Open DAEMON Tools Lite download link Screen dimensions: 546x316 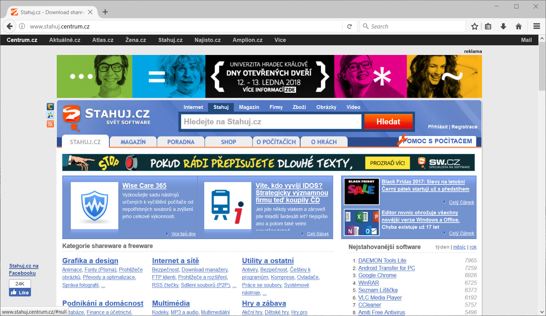click(382, 261)
